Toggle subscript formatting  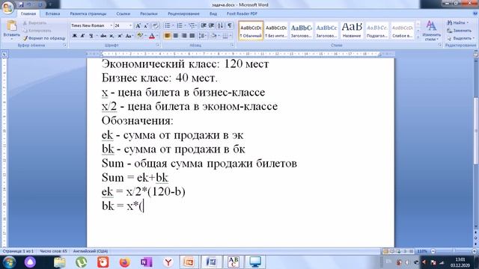pyautogui.click(x=112, y=36)
